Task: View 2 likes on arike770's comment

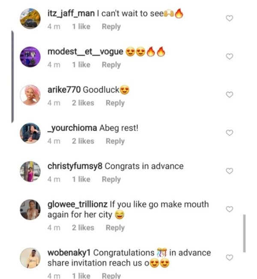Action: point(83,103)
